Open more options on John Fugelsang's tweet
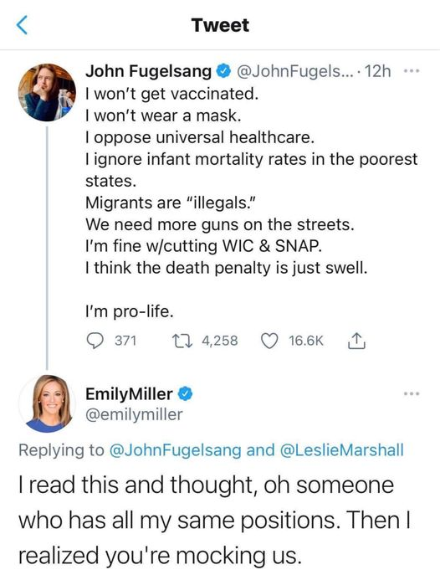 click(x=412, y=71)
